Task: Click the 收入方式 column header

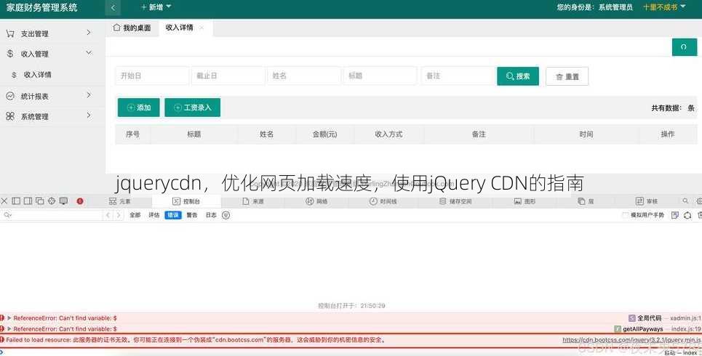Action: 388,134
